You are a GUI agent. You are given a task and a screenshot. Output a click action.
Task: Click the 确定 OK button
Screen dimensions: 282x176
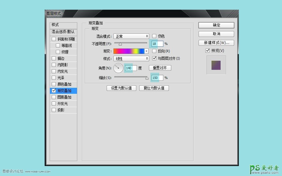point(216,25)
